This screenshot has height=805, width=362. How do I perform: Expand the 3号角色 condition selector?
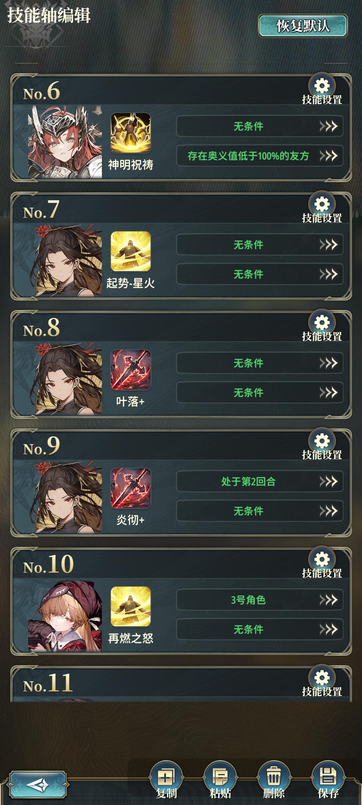coord(260,600)
